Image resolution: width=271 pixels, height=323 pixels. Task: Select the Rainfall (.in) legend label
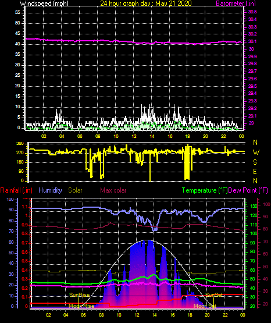click(x=16, y=190)
